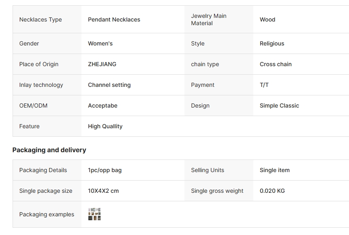The image size is (349, 235).
Task: Click the Necklaces Type label cell
Action: coord(47,19)
